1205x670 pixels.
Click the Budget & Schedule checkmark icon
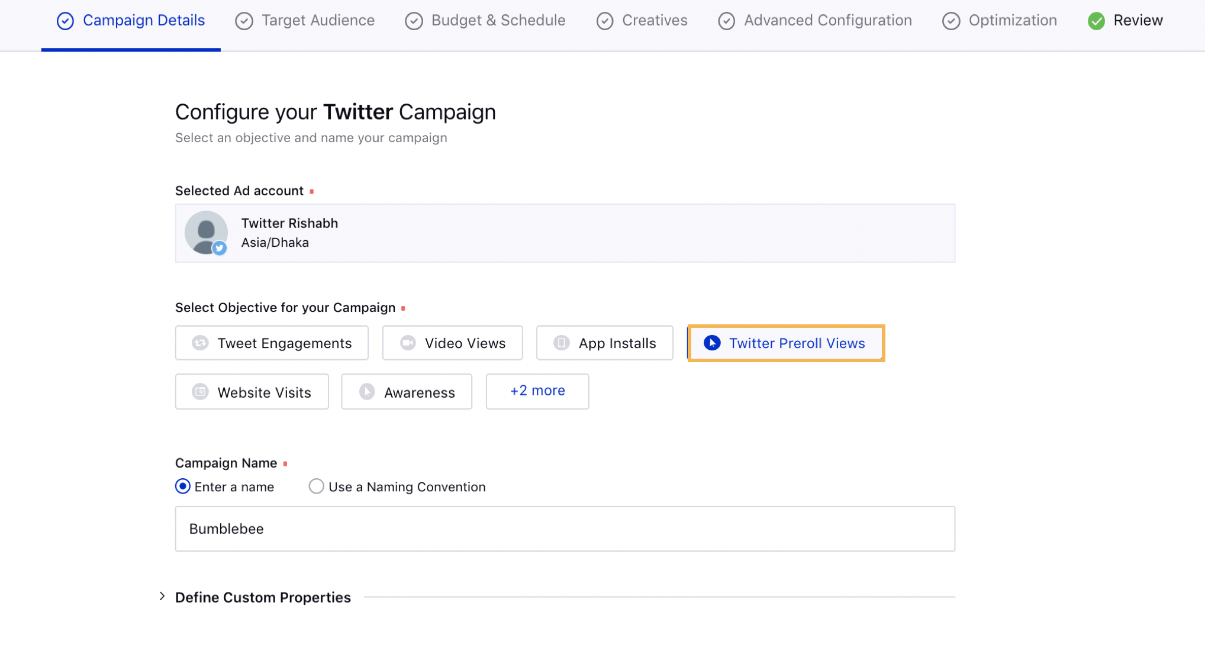(414, 21)
